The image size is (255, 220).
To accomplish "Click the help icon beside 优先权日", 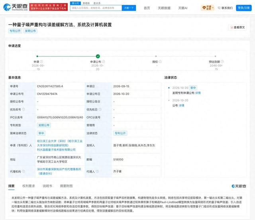I will (100, 110).
